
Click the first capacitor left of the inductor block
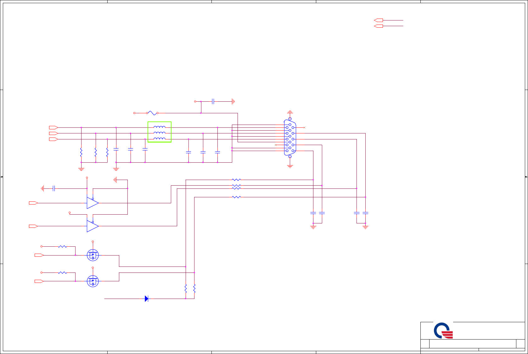145,149
